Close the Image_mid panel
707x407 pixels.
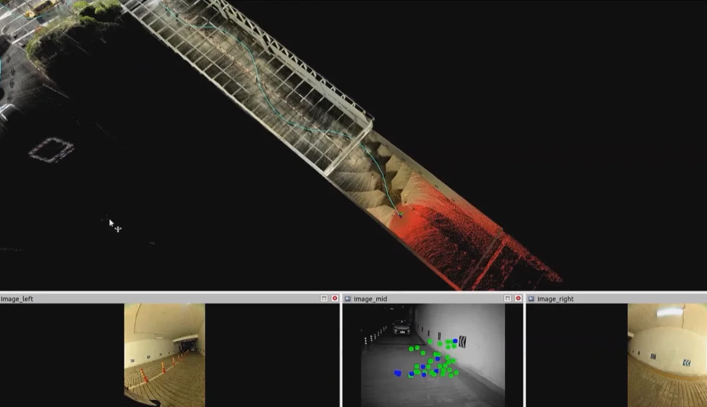tap(518, 299)
